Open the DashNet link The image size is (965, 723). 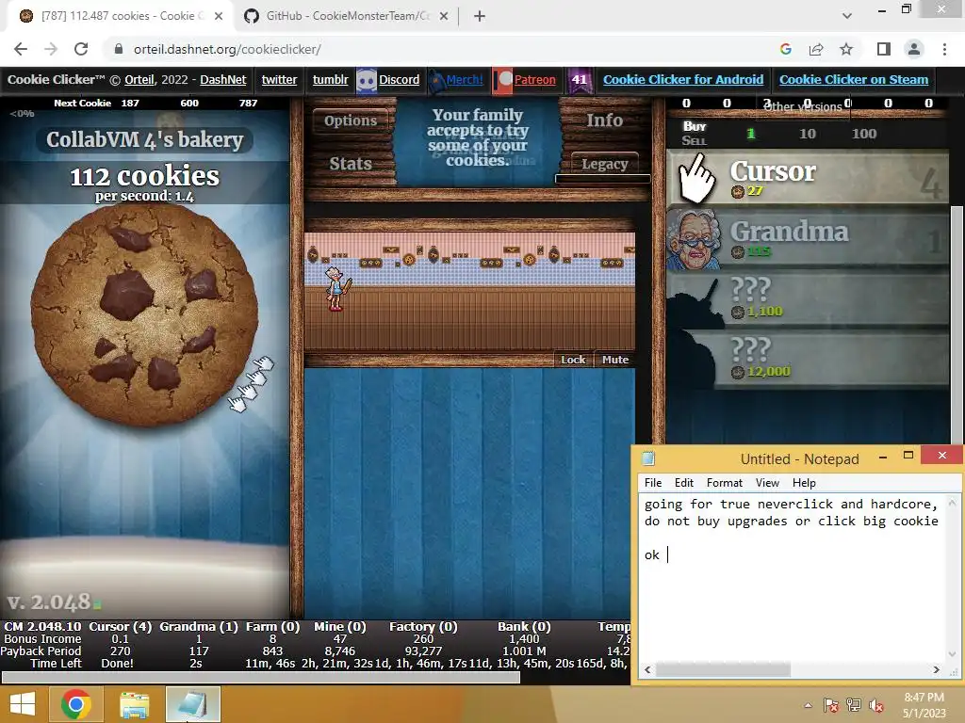[222, 79]
